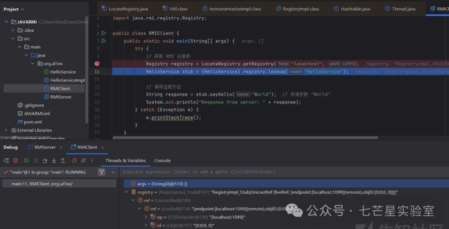
Task: Collapse the main folder in the tree
Action: (x=20, y=47)
